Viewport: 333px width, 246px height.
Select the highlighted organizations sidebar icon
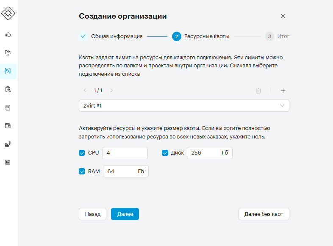pos(8,71)
